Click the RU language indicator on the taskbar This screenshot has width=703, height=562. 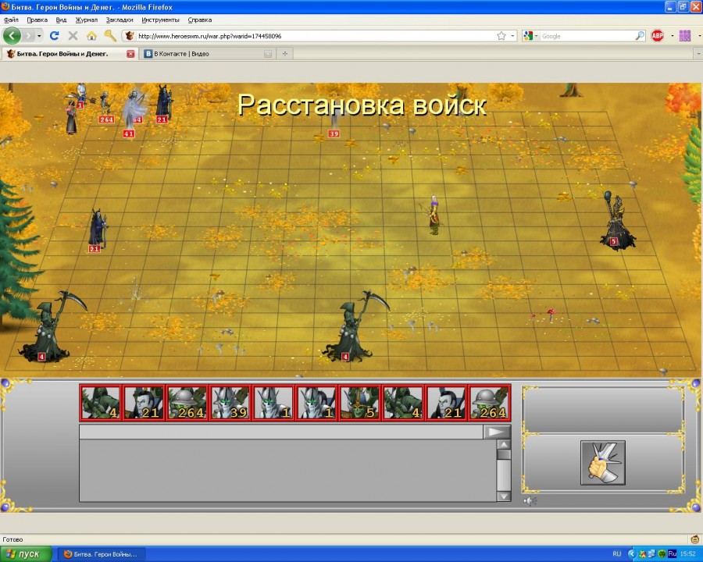[617, 554]
